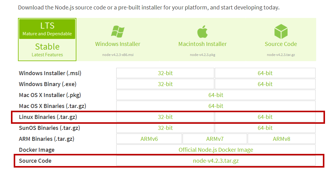This screenshot has height=170, width=332.
Task: Click the Apple logo icon
Action: pyautogui.click(x=202, y=32)
